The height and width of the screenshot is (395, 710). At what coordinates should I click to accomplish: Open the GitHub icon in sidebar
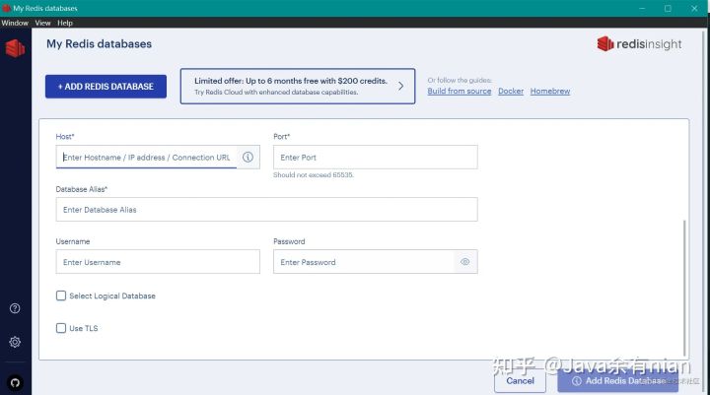pyautogui.click(x=15, y=383)
